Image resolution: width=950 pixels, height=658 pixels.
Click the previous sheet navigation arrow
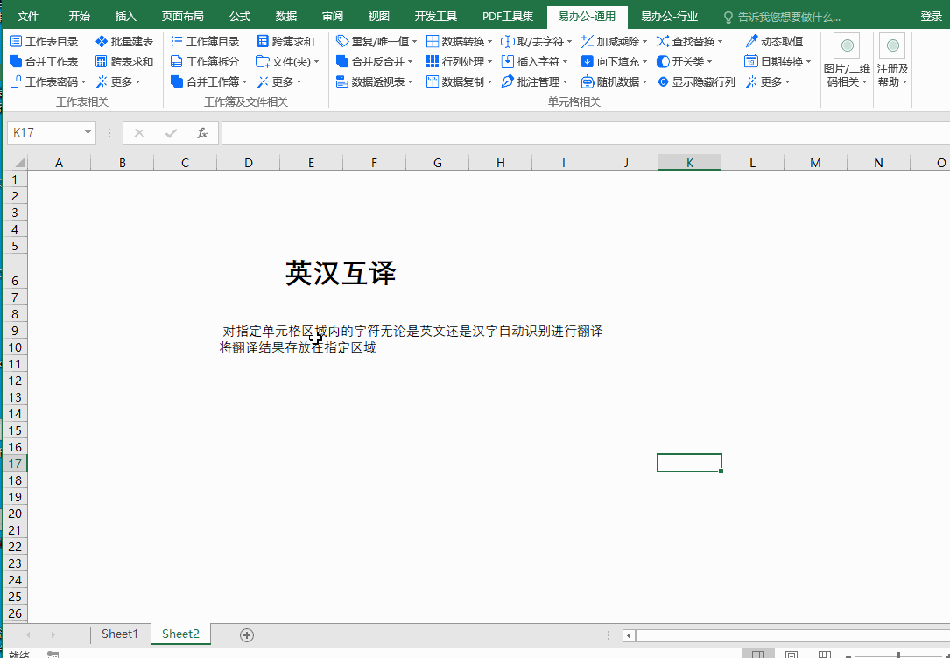(x=28, y=635)
